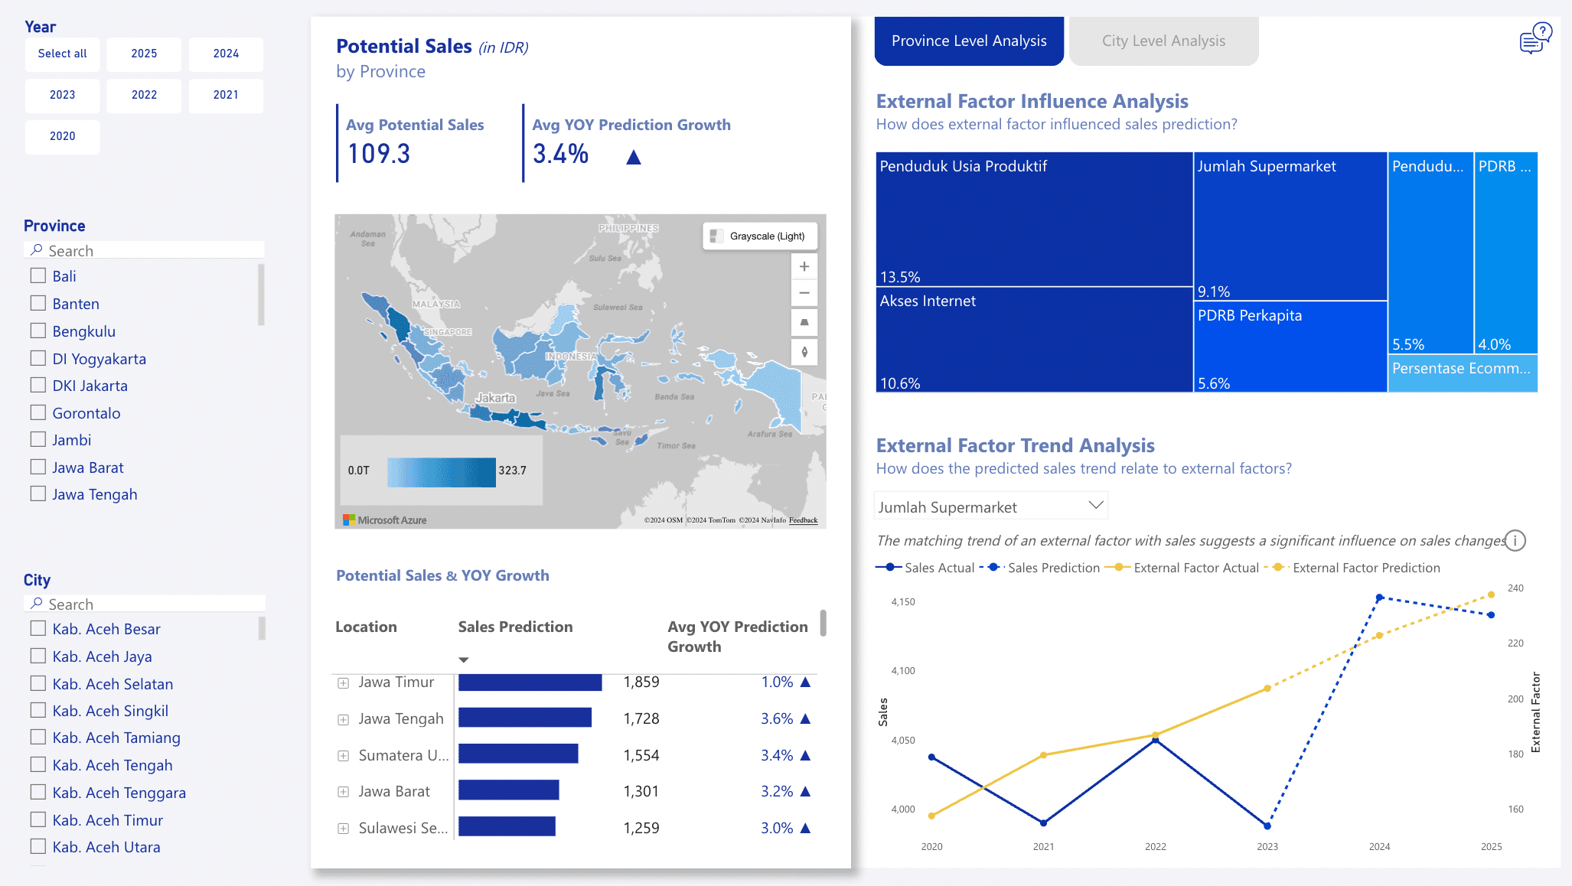
Task: Check the Bali province checkbox
Action: (x=37, y=275)
